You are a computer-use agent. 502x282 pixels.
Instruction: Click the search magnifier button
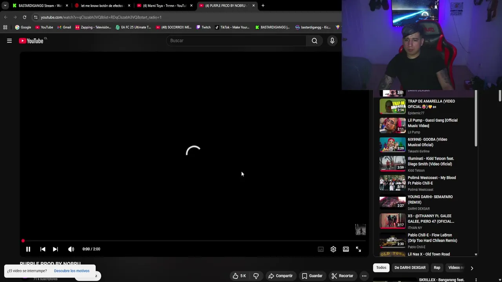(x=315, y=41)
